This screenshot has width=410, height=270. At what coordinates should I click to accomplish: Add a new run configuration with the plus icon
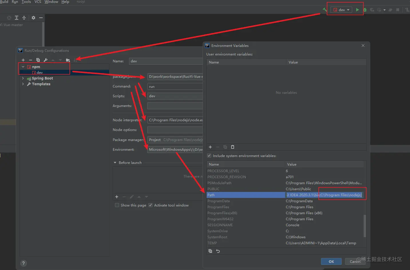coord(23,60)
